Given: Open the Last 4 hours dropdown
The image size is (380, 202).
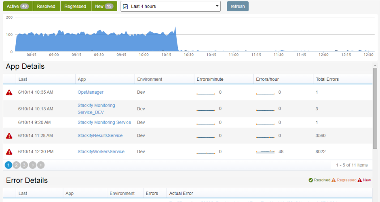Looking at the screenshot, I should pyautogui.click(x=171, y=6).
